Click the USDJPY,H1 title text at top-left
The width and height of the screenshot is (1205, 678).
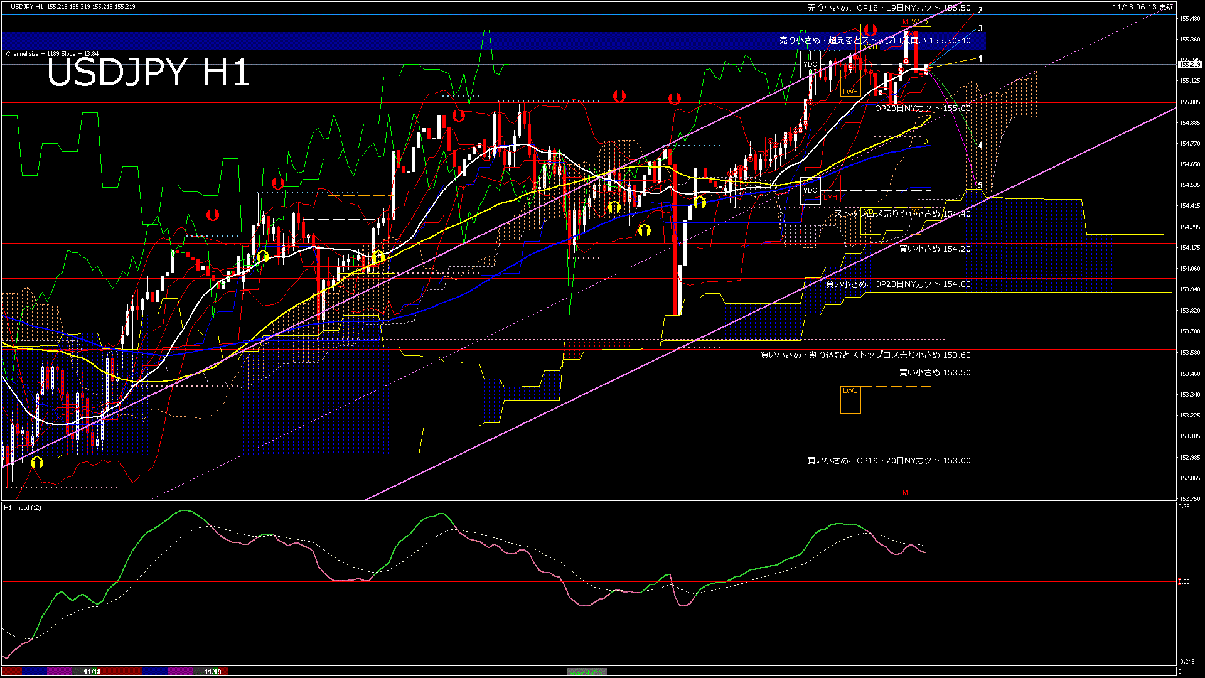pos(27,6)
